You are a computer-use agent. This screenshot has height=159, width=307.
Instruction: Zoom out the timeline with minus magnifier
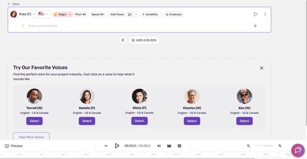pyautogui.click(x=249, y=146)
